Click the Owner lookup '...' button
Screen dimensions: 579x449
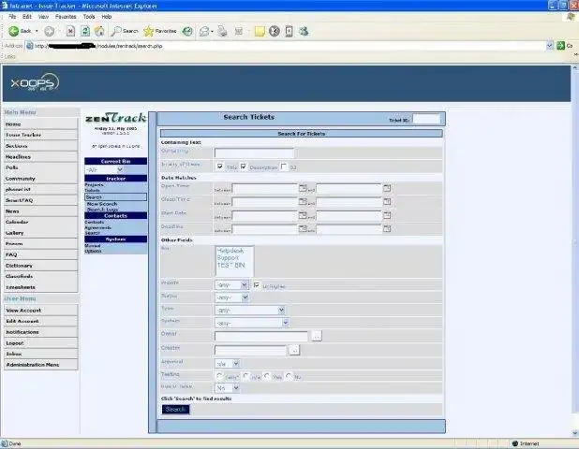click(317, 336)
